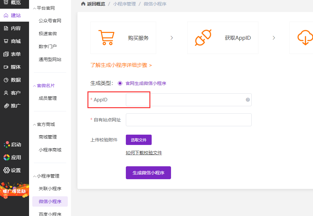
Task: Click the plug icon for 获取AppID
Action: [203, 38]
